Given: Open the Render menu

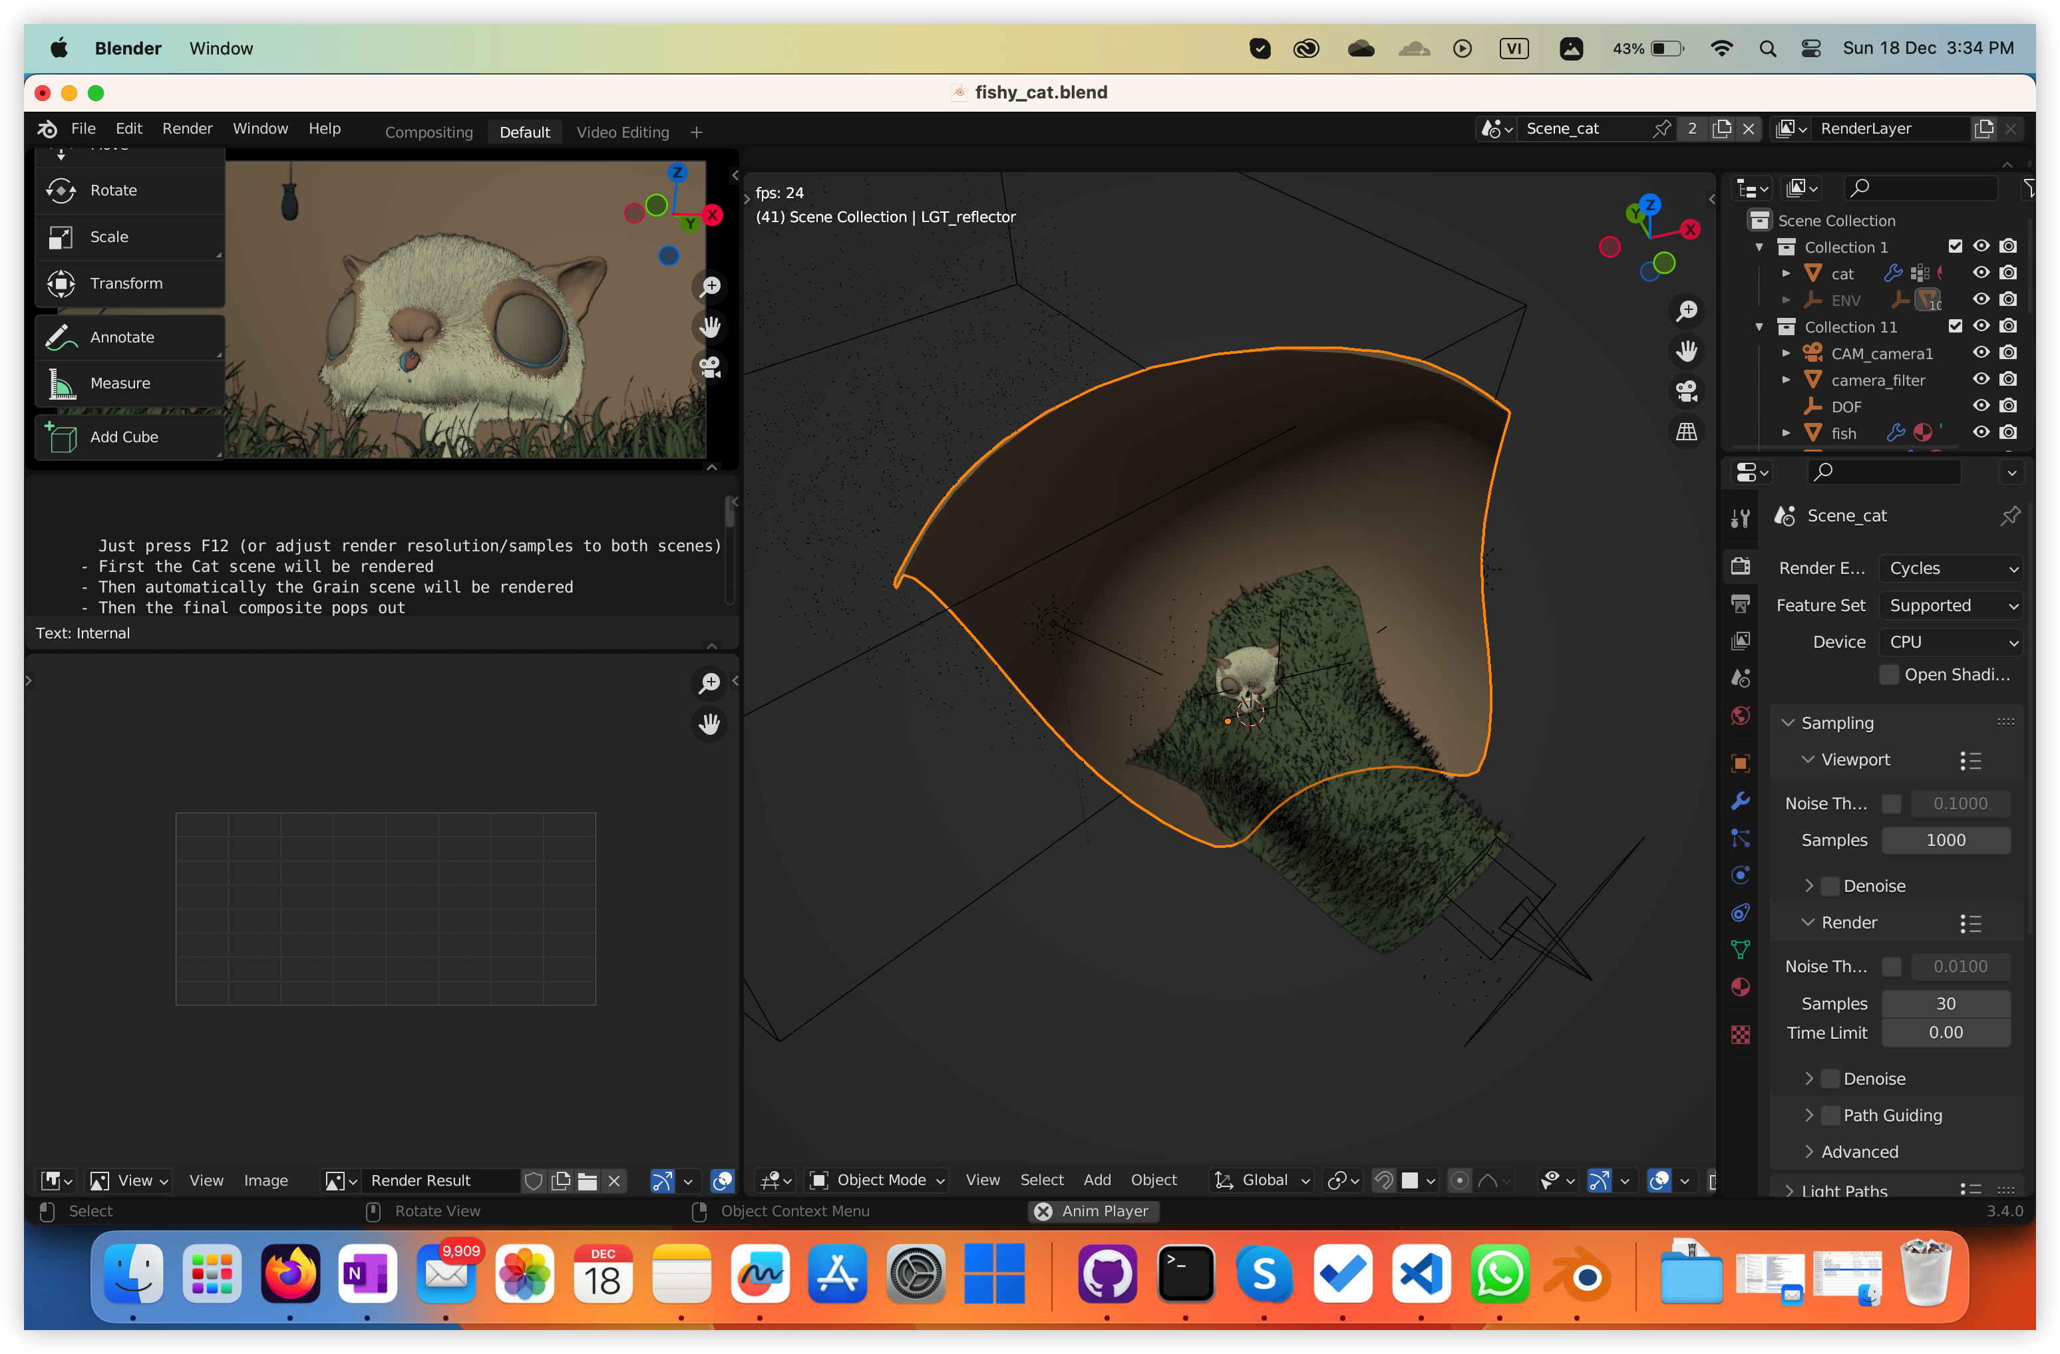Looking at the screenshot, I should coord(187,129).
